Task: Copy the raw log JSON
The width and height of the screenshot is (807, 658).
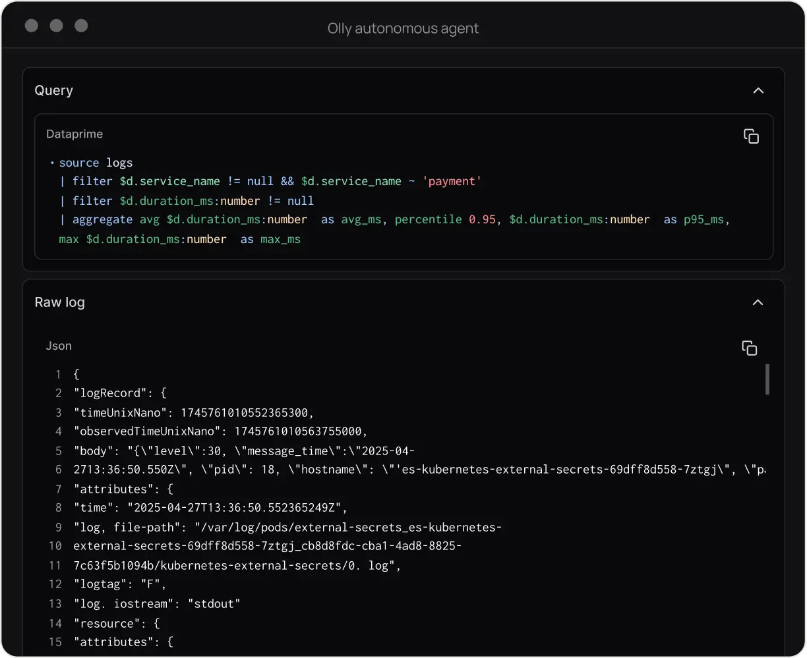Action: pos(749,348)
